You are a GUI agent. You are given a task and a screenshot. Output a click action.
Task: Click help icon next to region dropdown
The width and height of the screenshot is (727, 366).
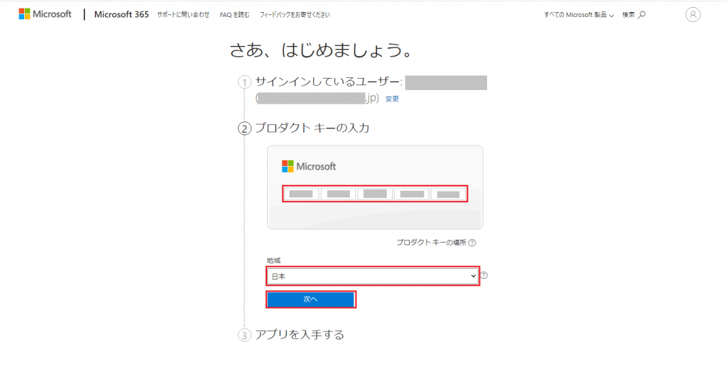(x=484, y=275)
